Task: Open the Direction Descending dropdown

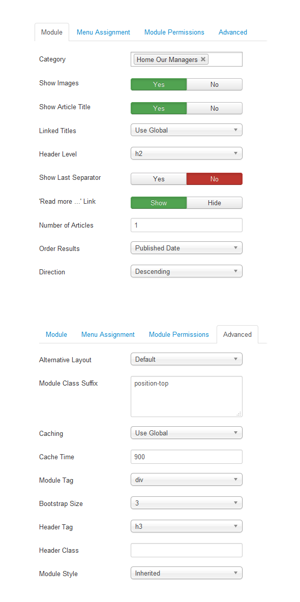Action: click(x=187, y=271)
